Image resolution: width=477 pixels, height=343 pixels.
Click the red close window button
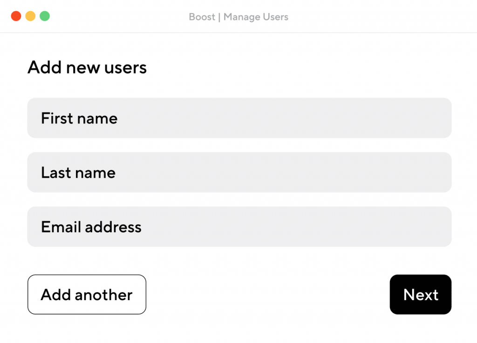point(16,16)
